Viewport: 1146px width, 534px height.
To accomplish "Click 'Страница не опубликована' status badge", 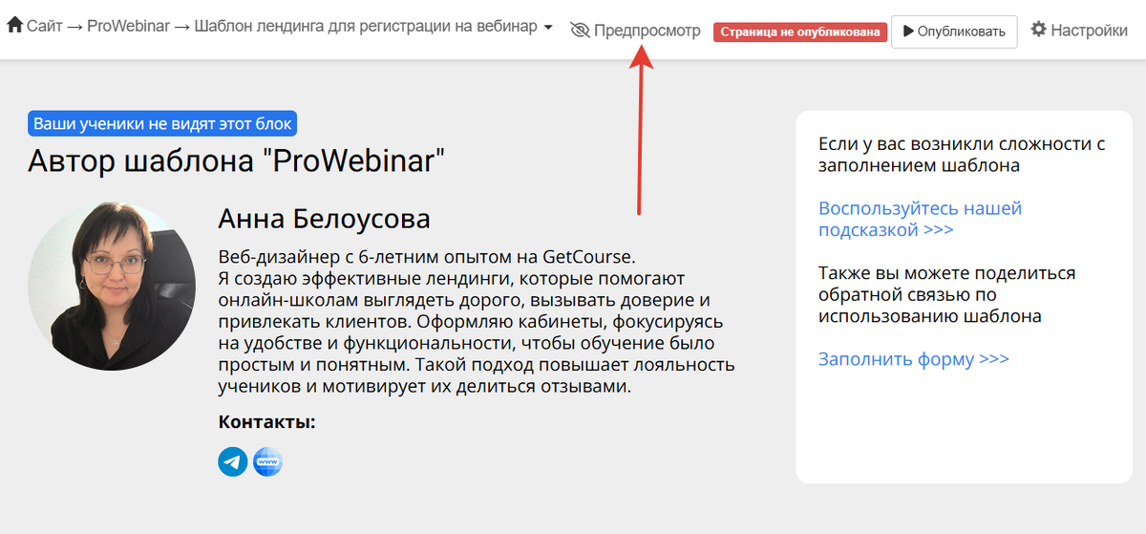I will pos(800,32).
